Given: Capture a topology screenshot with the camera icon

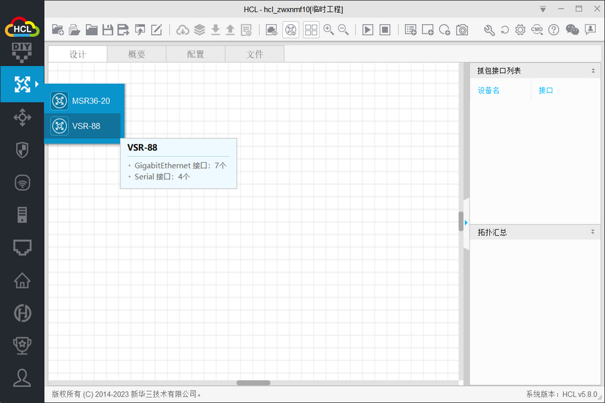Looking at the screenshot, I should point(462,30).
